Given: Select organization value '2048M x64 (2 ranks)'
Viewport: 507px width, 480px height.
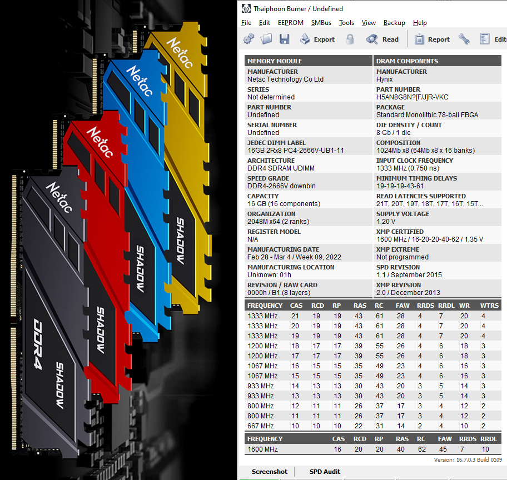Looking at the screenshot, I should (x=278, y=222).
